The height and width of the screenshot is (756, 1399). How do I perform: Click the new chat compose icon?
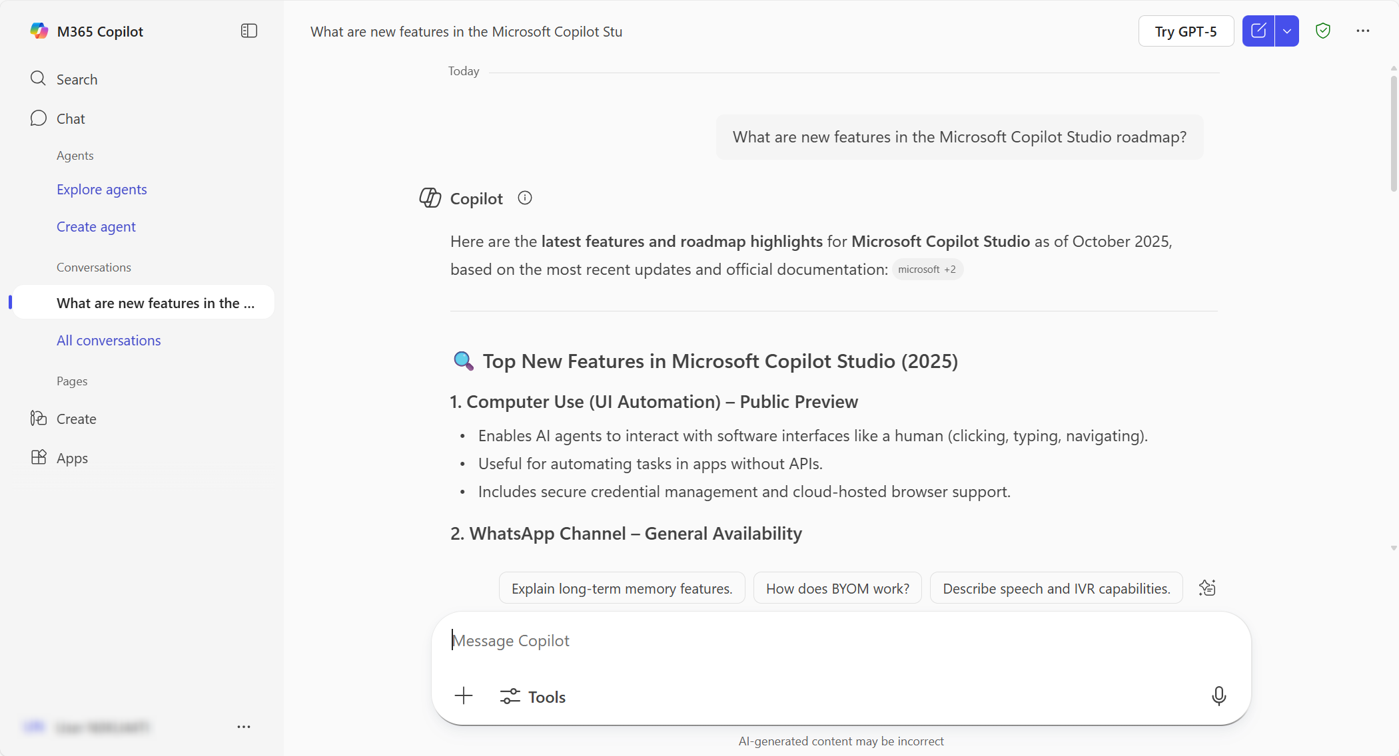pos(1258,31)
